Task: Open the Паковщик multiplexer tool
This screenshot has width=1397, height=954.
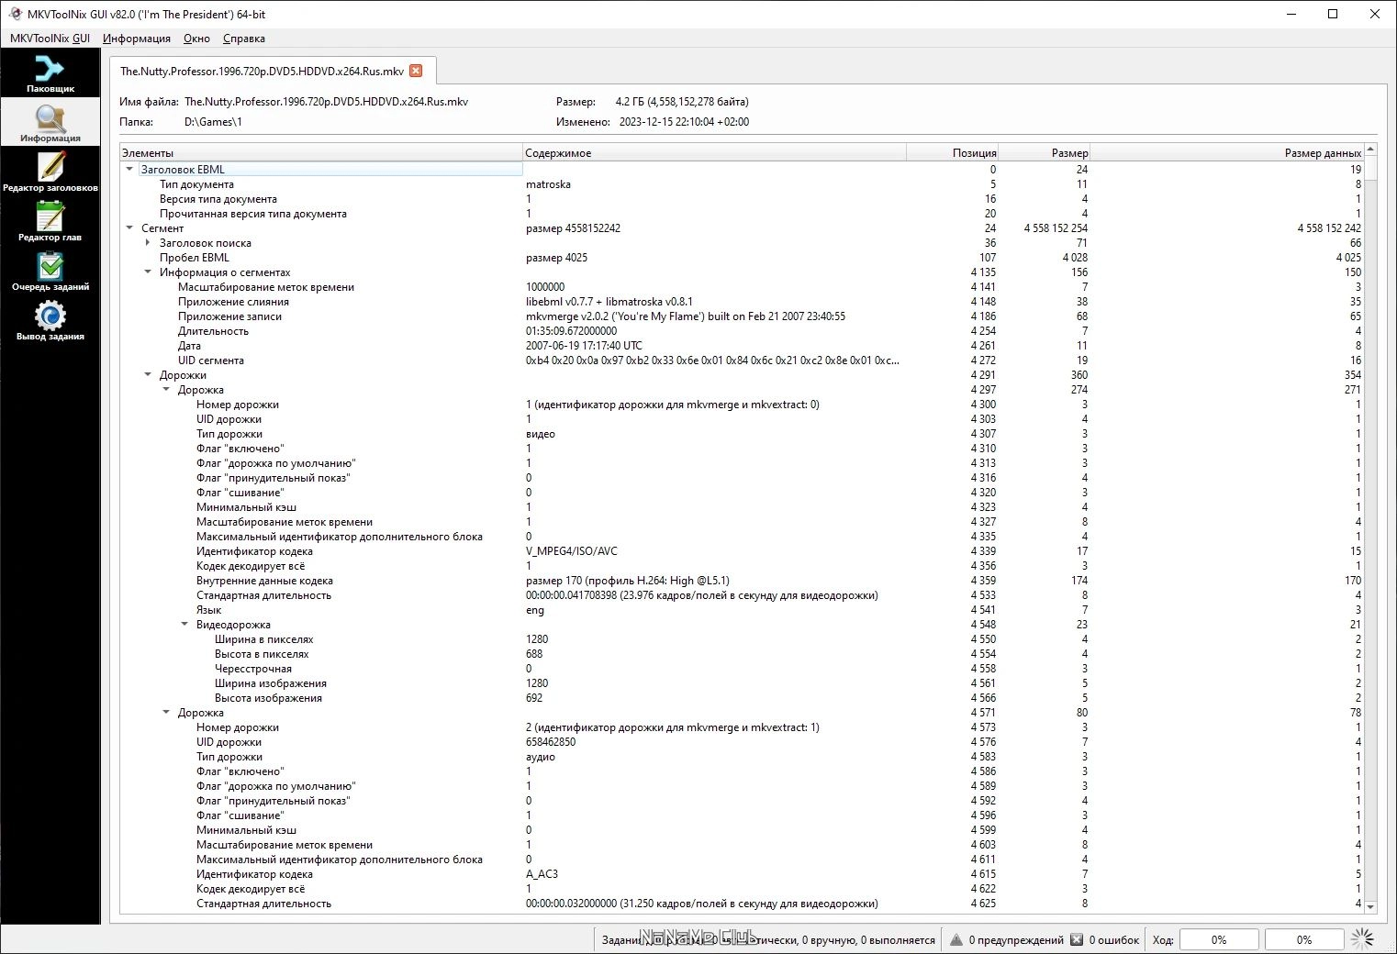Action: 50,73
